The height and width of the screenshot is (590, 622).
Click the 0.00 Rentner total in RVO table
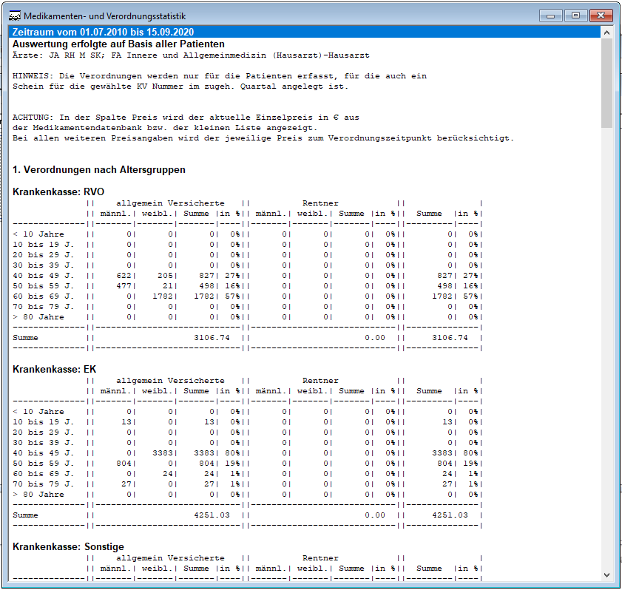coord(375,338)
